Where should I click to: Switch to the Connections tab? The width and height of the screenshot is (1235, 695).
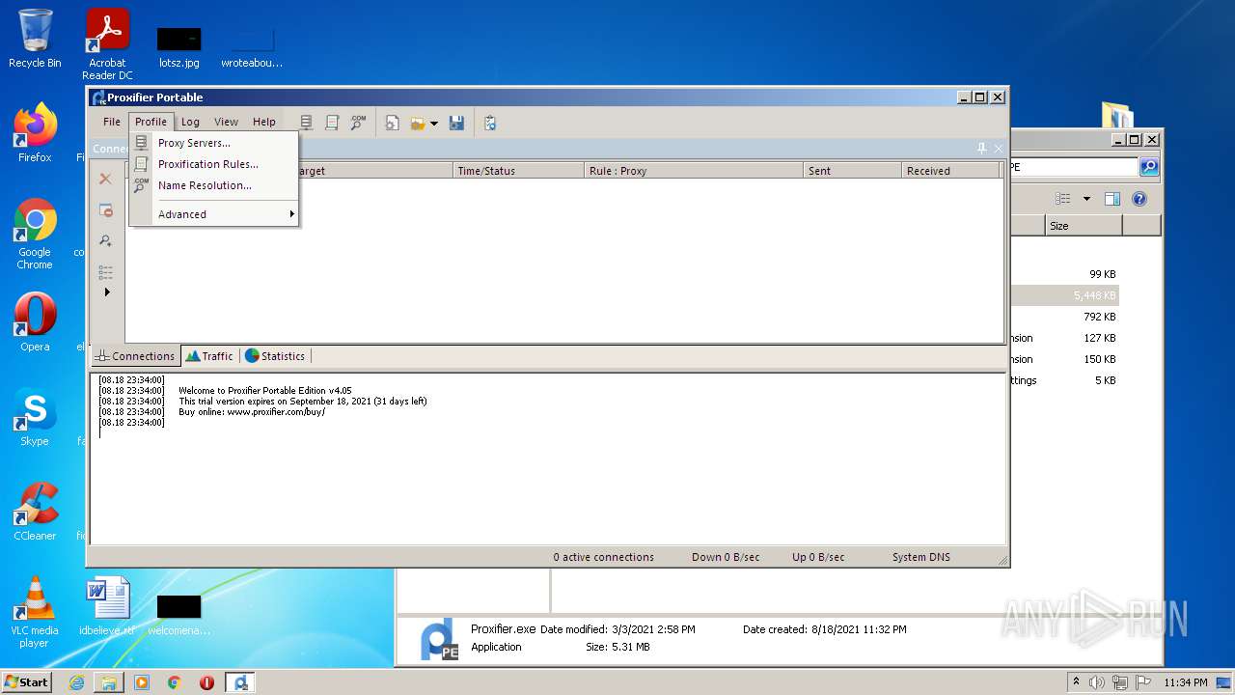(135, 356)
